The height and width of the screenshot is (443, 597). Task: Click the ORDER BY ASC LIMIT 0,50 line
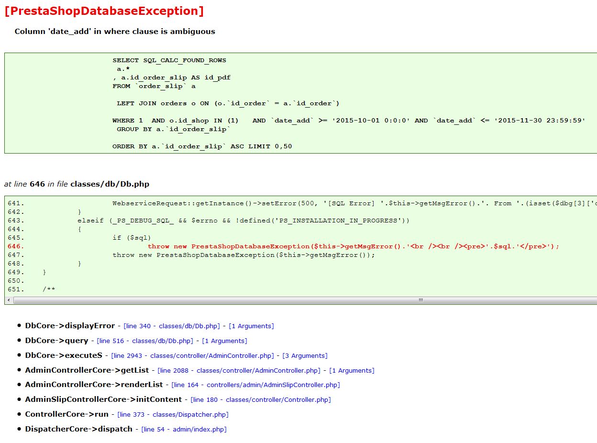[202, 146]
